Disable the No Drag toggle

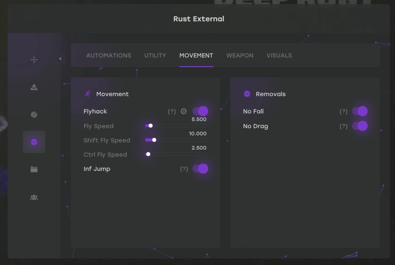pyautogui.click(x=360, y=126)
